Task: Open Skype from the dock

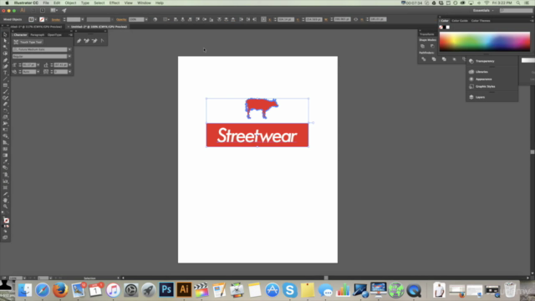Action: point(290,290)
